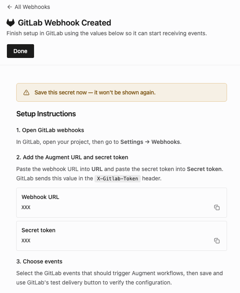The height and width of the screenshot is (293, 240).
Task: Click the Add the Augment URL step title
Action: 72,157
